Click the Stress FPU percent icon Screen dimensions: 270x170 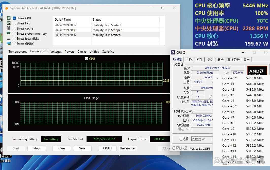[x=9, y=23]
